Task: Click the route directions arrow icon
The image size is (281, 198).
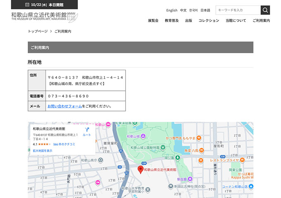Action: (x=87, y=129)
